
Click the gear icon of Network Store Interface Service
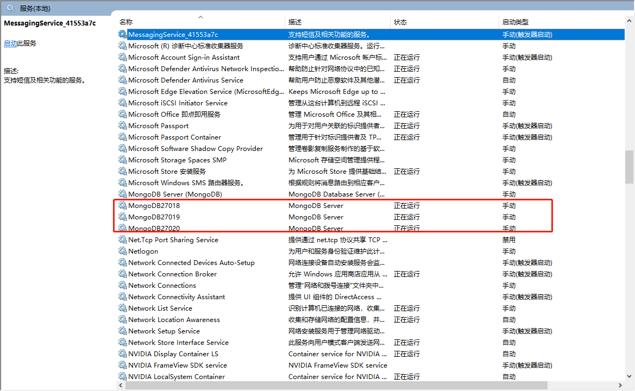pyautogui.click(x=123, y=343)
